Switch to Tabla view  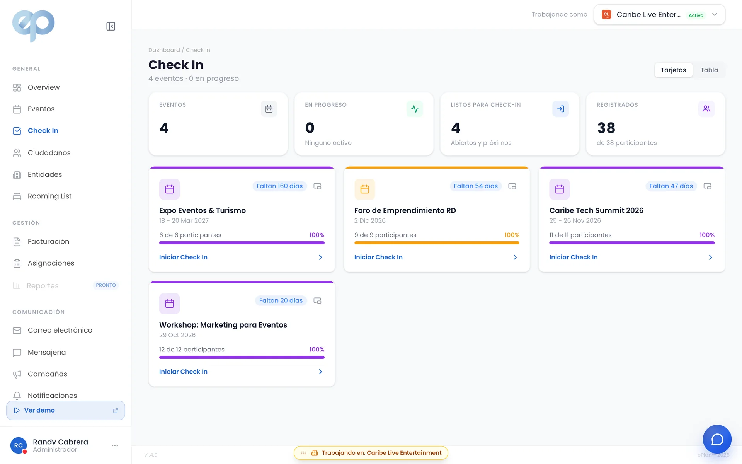tap(709, 70)
